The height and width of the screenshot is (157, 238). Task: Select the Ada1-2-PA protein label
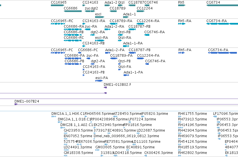(x=115, y=50)
